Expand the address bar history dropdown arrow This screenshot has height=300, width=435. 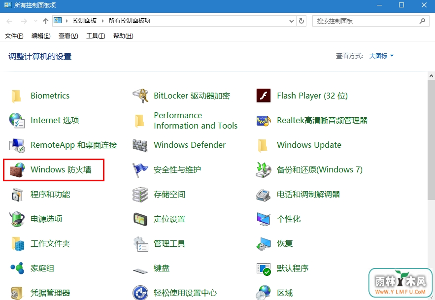291,21
